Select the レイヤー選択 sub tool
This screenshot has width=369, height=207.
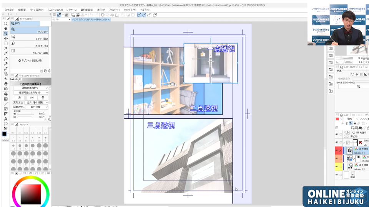(x=30, y=38)
